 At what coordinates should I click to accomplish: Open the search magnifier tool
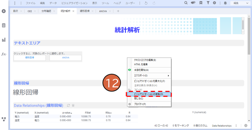tap(186, 3)
